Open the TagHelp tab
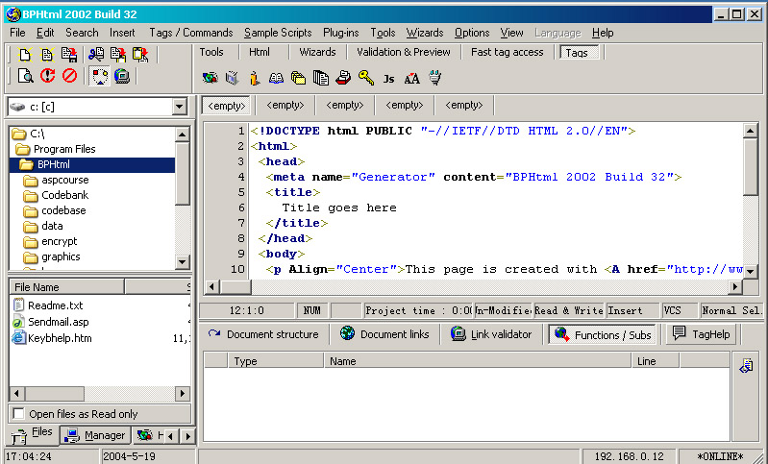The height and width of the screenshot is (464, 768). (701, 334)
